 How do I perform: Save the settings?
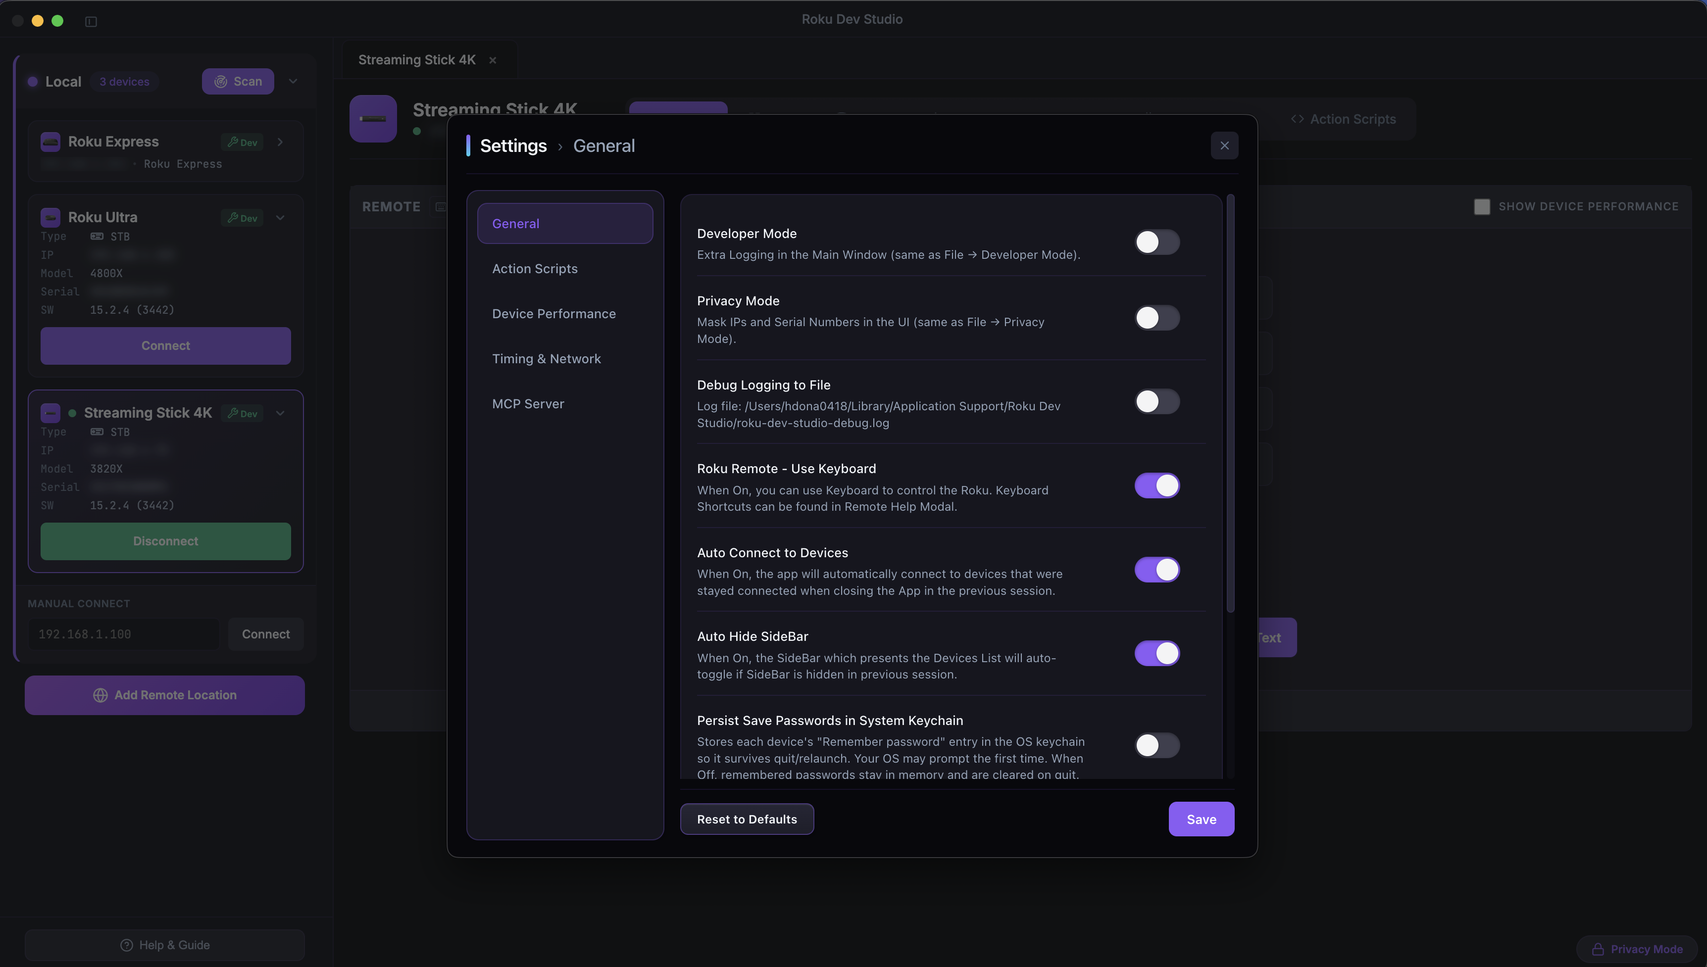tap(1201, 820)
